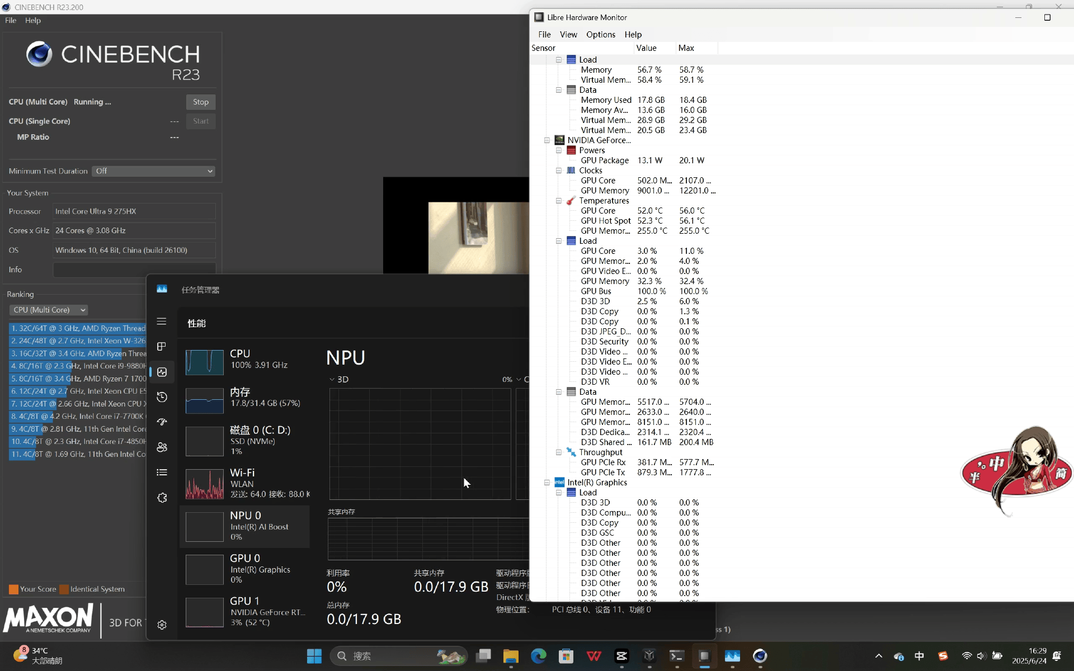Click Throughput arrows icon
The image size is (1074, 671).
[571, 452]
